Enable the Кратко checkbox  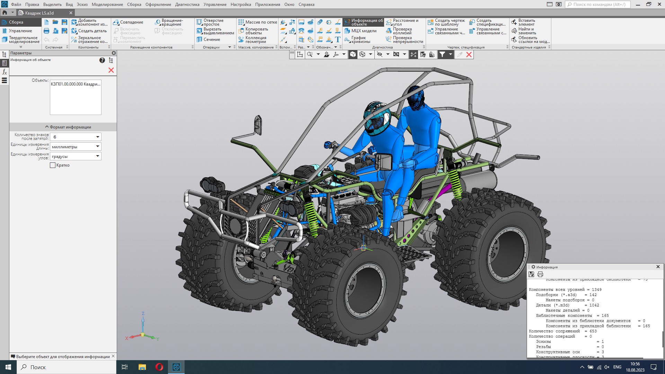coord(53,166)
